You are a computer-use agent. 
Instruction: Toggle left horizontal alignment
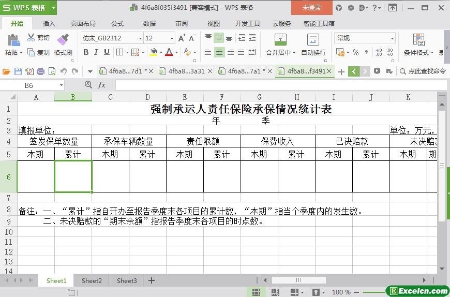tap(208, 52)
